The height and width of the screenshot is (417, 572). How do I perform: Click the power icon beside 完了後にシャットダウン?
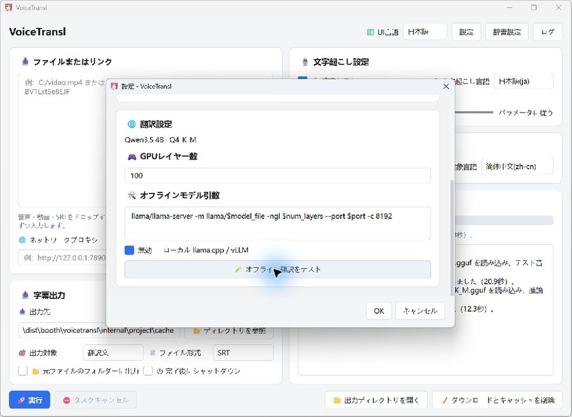pyautogui.click(x=160, y=371)
